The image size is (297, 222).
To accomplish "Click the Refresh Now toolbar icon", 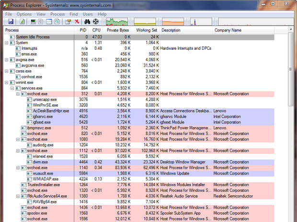I will tap(22, 22).
